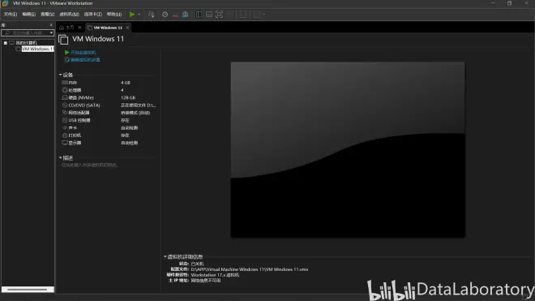The height and width of the screenshot is (301, 535).
Task: Open the 帮助 (Help) menu
Action: (x=114, y=15)
